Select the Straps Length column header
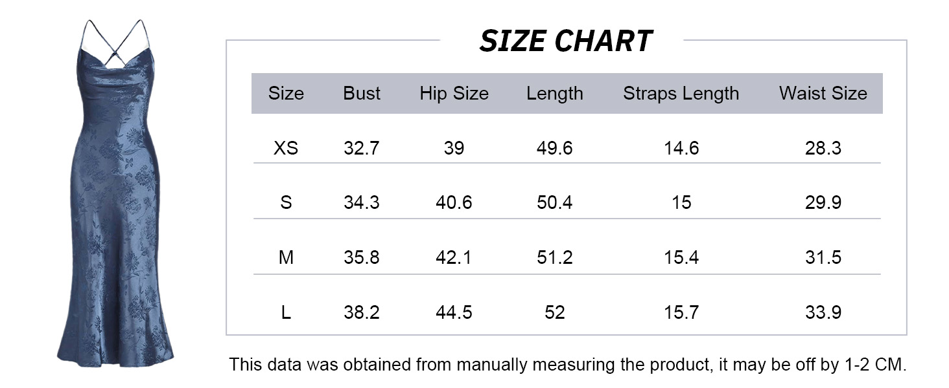Screen dimensions: 949x388 pyautogui.click(x=681, y=94)
